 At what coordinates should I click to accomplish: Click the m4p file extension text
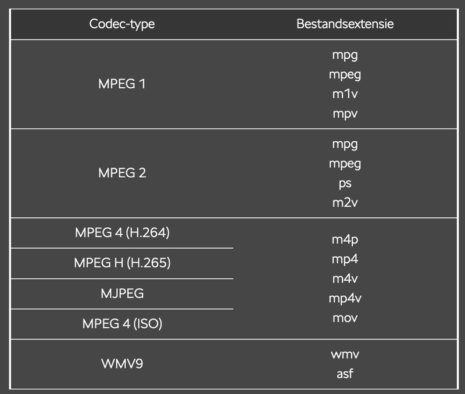click(345, 239)
